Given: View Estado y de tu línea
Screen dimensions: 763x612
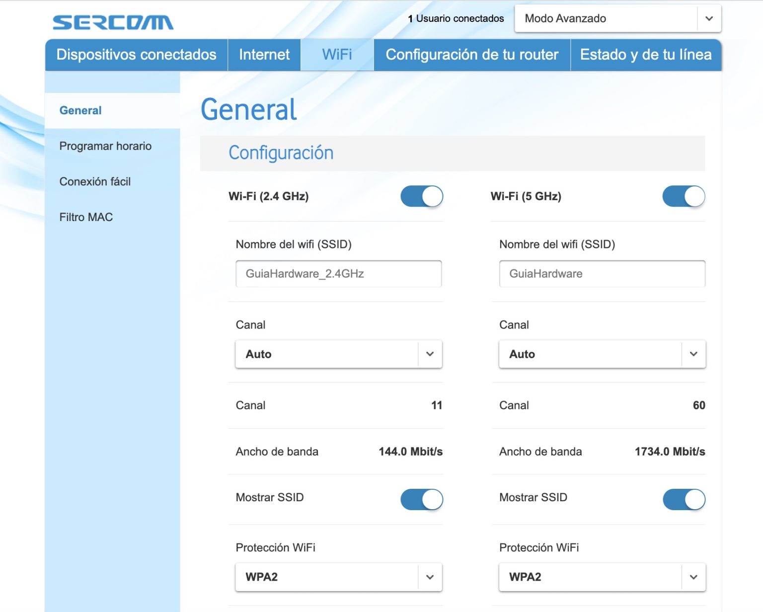Looking at the screenshot, I should click(645, 55).
